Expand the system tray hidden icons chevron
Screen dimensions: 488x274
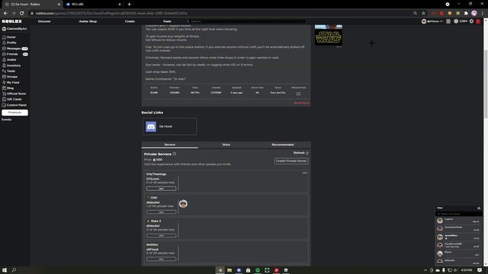click(x=425, y=270)
